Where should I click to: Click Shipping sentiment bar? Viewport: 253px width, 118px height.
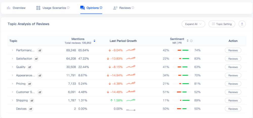[182, 101]
